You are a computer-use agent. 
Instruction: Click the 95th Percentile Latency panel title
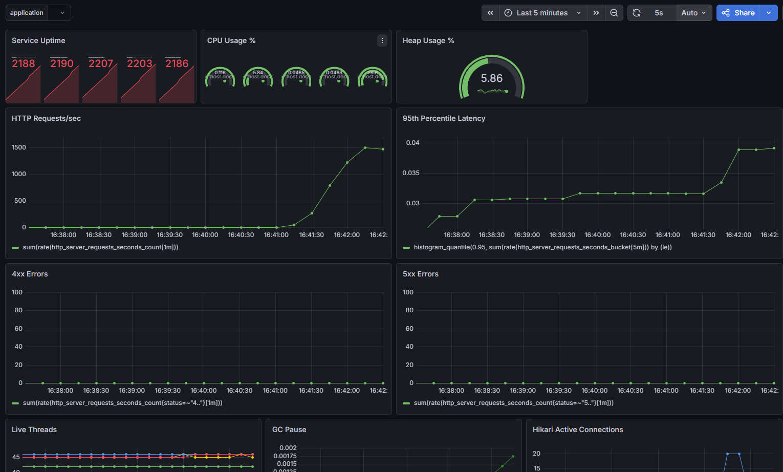tap(444, 118)
